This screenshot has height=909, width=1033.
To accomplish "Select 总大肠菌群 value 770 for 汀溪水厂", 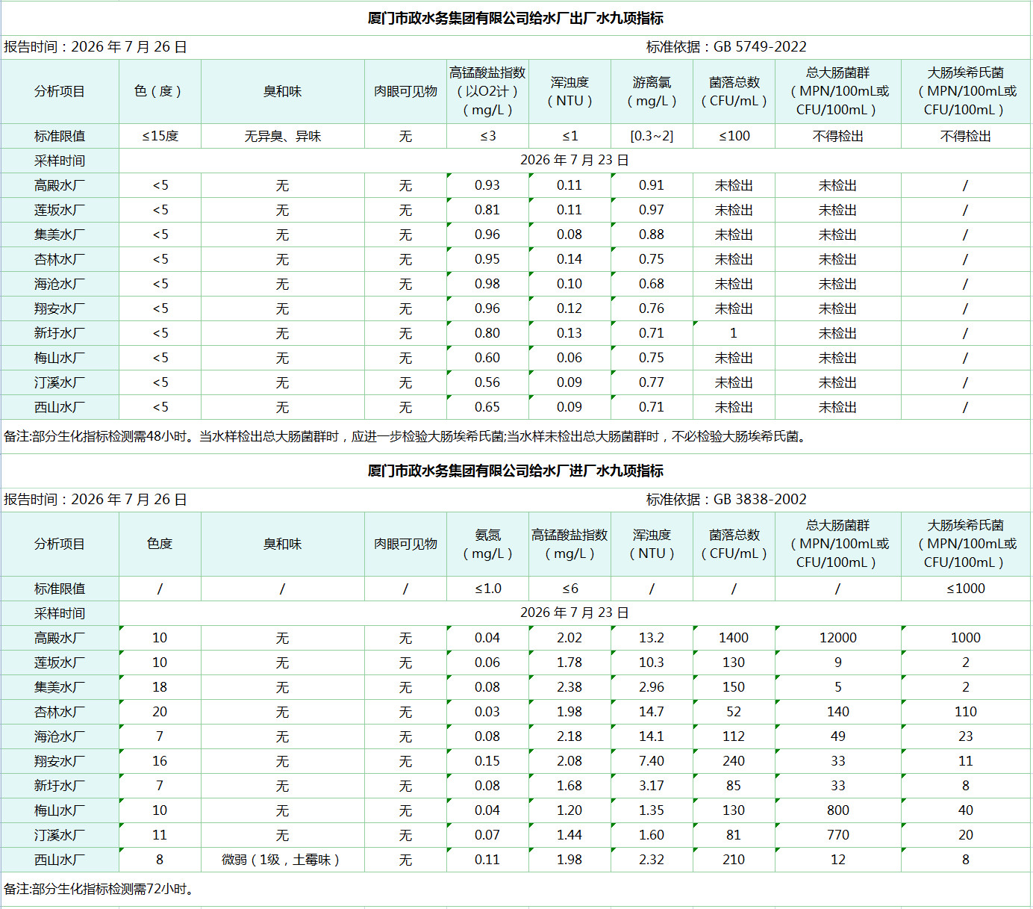I will click(x=838, y=835).
